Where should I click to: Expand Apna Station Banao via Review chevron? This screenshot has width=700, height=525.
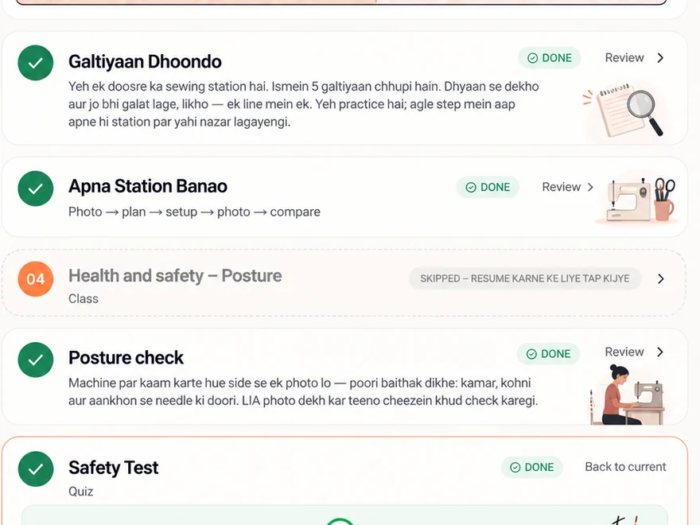(590, 187)
